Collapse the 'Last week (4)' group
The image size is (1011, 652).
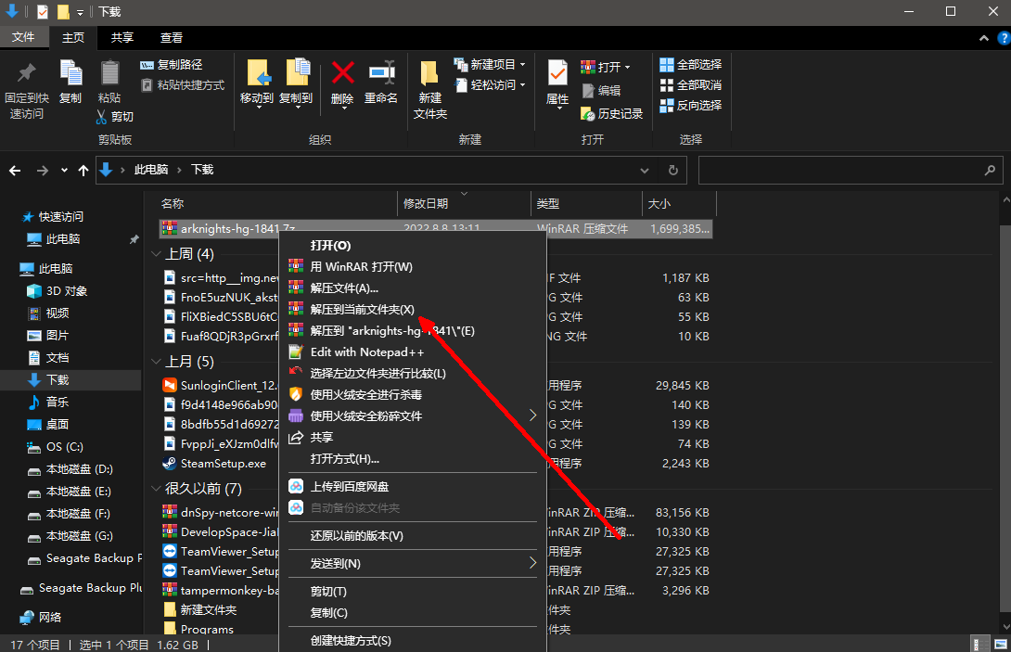[158, 254]
